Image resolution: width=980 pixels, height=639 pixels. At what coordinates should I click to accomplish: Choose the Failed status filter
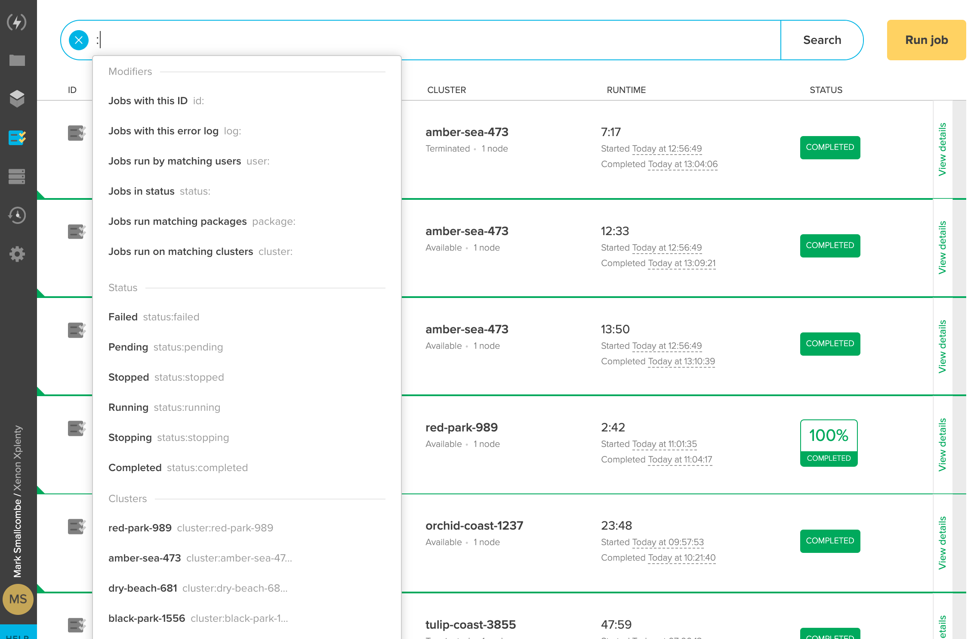tap(247, 317)
